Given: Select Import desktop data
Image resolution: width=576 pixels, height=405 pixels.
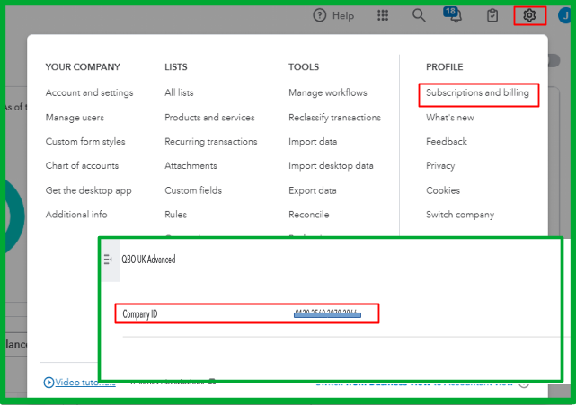Looking at the screenshot, I should [331, 165].
